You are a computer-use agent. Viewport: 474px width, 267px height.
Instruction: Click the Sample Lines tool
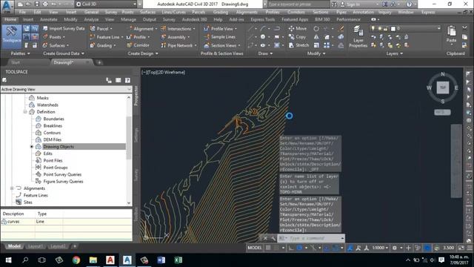pos(220,37)
